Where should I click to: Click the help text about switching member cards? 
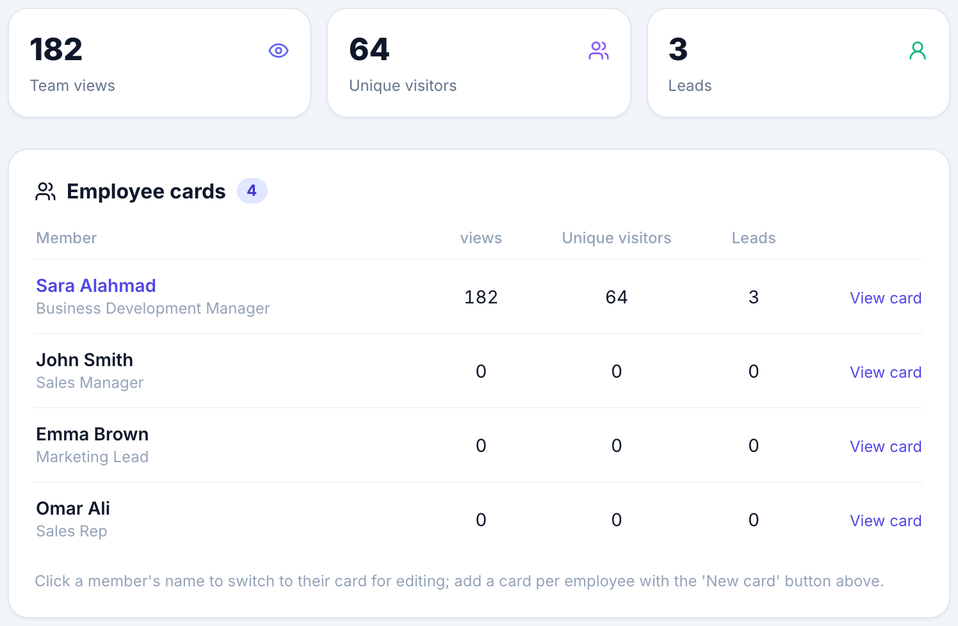point(459,581)
